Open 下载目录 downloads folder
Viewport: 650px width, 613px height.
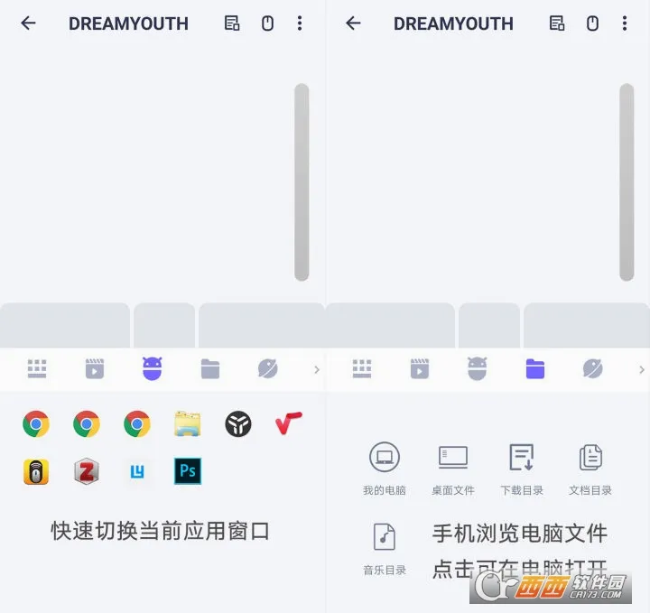tap(522, 469)
